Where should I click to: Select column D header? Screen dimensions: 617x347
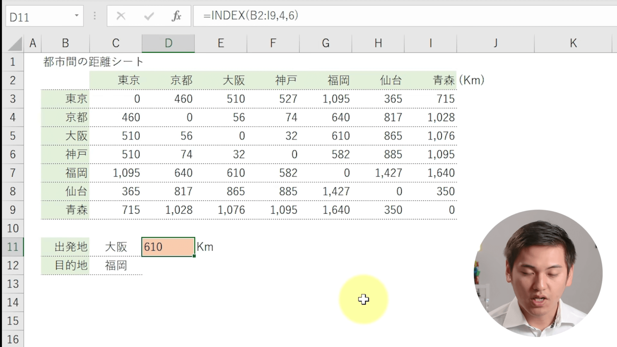click(x=168, y=43)
